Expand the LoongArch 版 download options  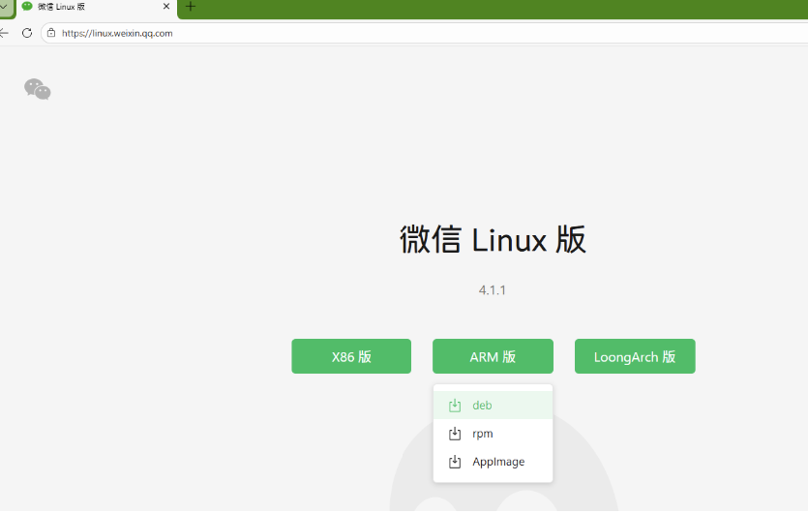[x=635, y=356]
